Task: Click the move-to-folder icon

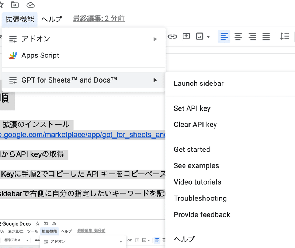Action: click(x=15, y=5)
